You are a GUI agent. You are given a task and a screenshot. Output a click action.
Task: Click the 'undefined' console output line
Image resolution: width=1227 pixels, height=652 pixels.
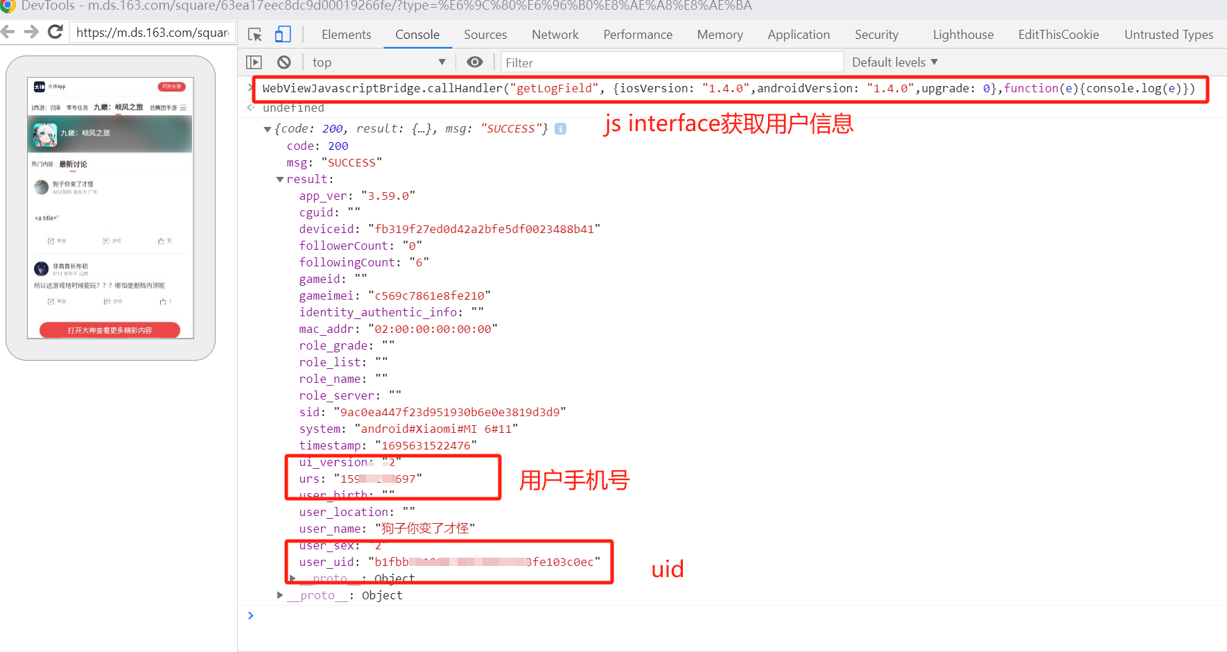[x=293, y=108]
